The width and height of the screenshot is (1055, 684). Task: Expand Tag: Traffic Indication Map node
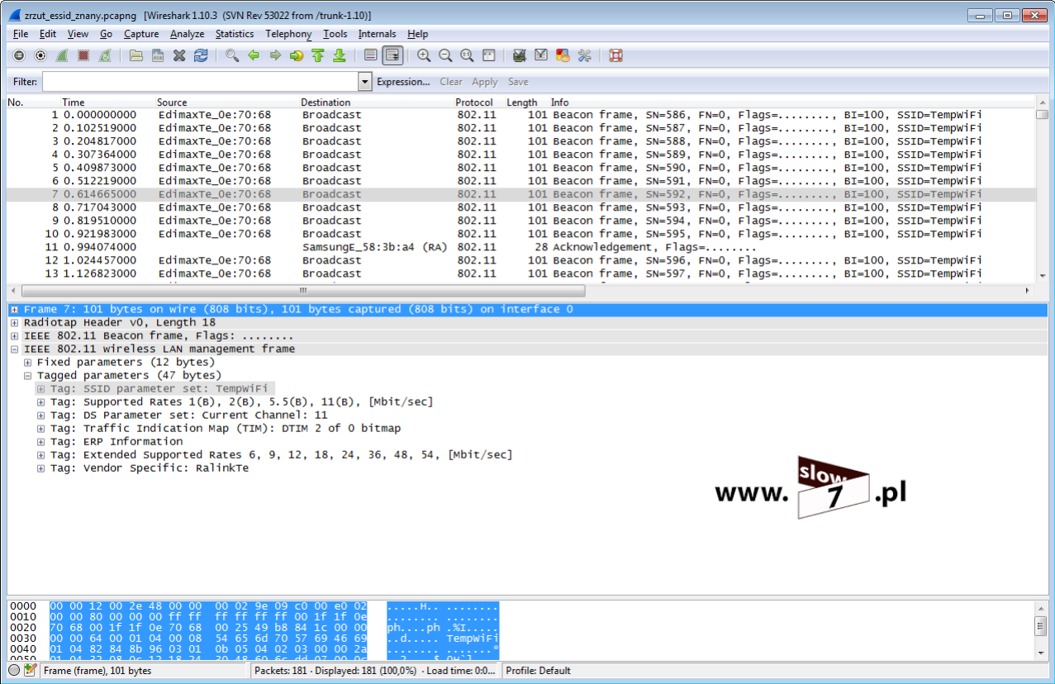coord(41,429)
